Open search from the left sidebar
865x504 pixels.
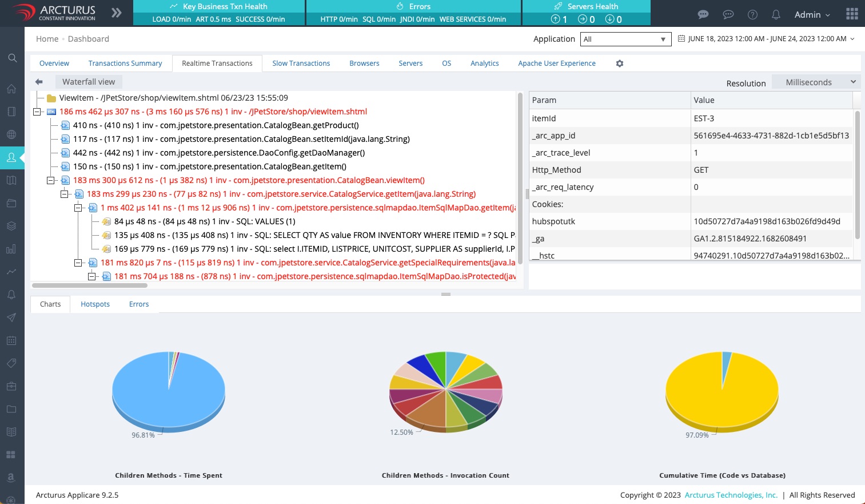(11, 57)
